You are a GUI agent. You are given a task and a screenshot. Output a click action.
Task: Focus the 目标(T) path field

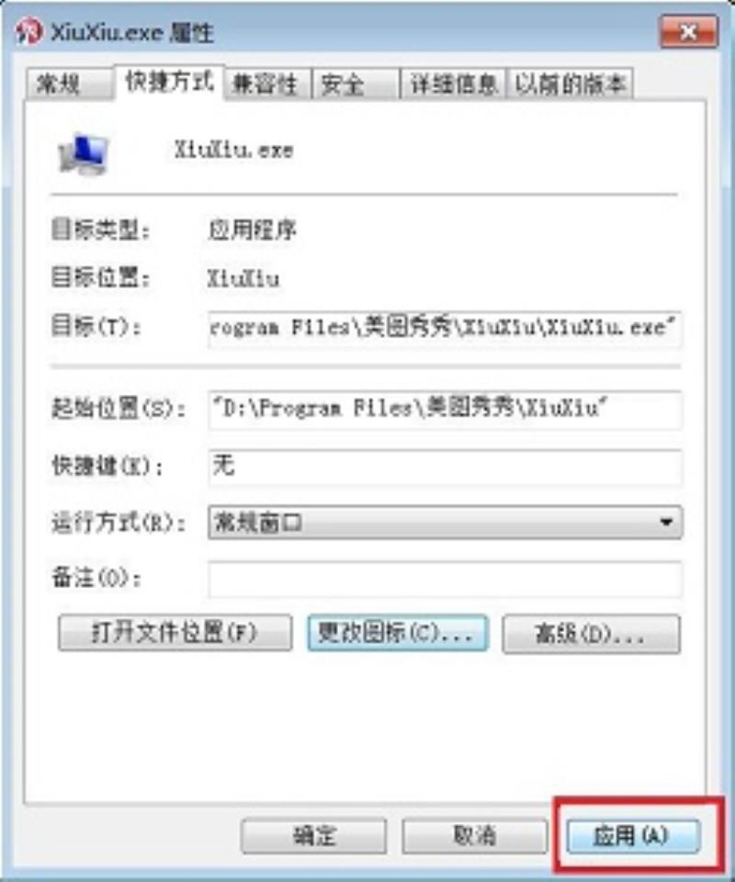[x=445, y=329]
